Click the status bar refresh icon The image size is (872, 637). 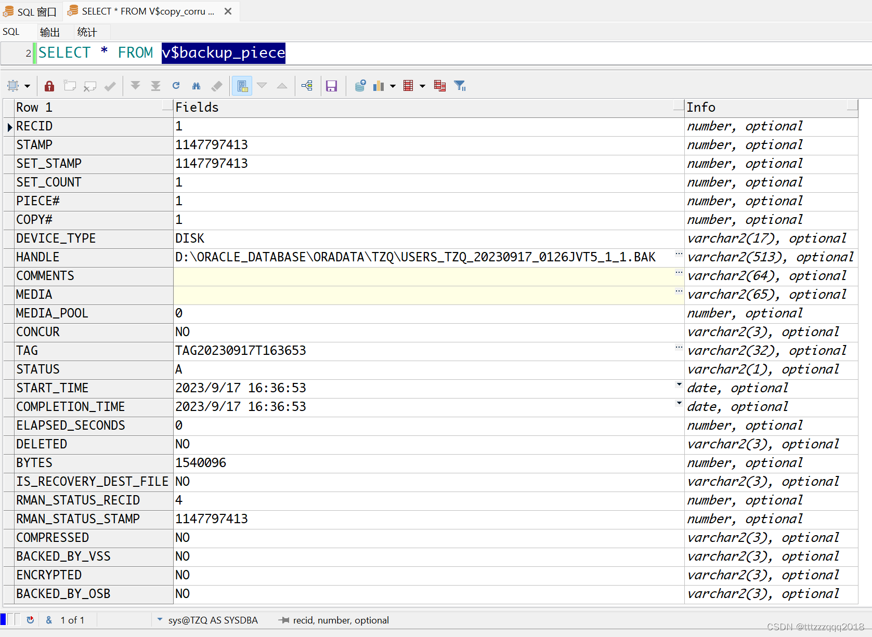point(30,620)
